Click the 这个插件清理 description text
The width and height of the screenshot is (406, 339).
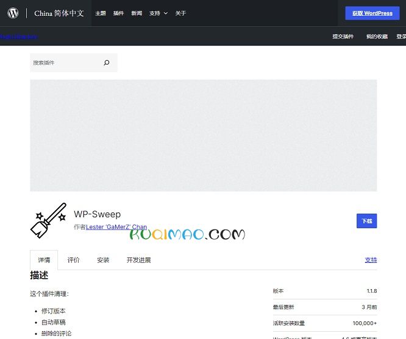[49, 294]
